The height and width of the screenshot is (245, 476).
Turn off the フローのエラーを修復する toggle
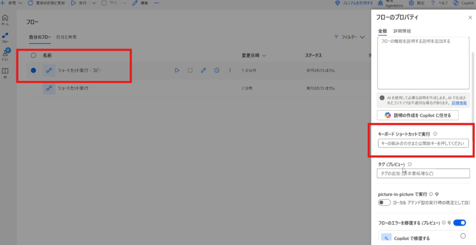coord(460,223)
